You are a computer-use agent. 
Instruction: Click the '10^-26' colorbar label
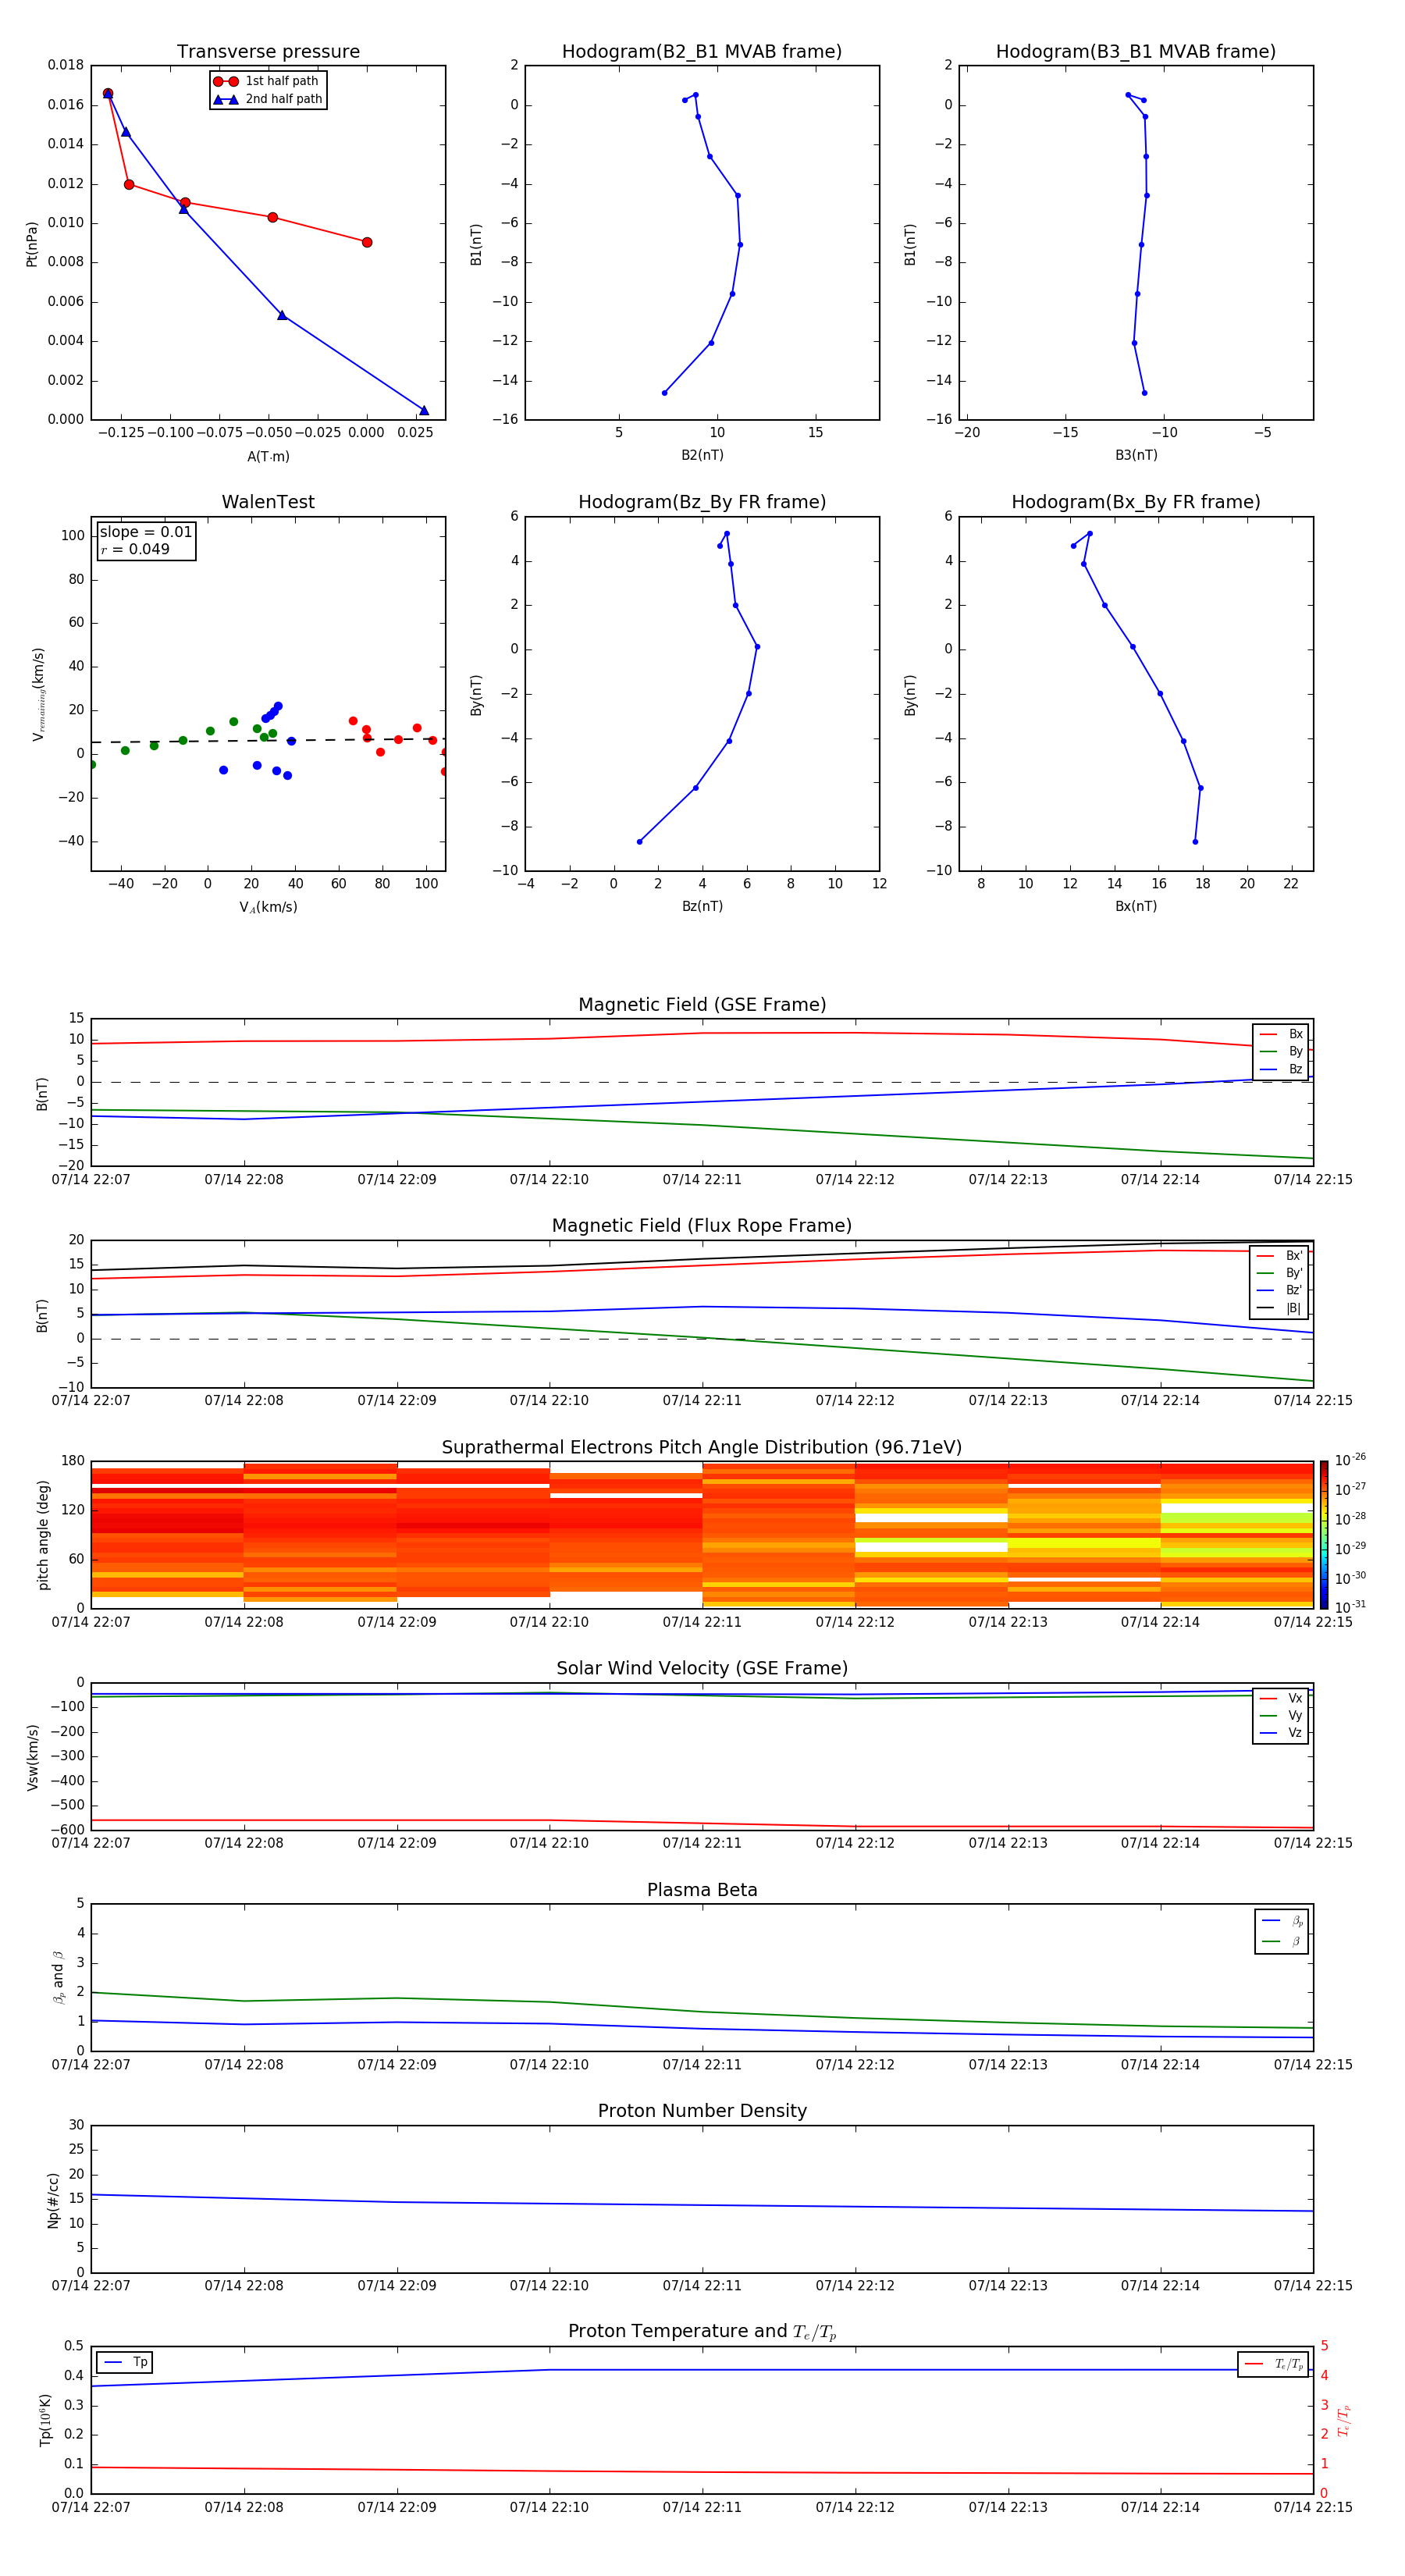pos(1350,1460)
